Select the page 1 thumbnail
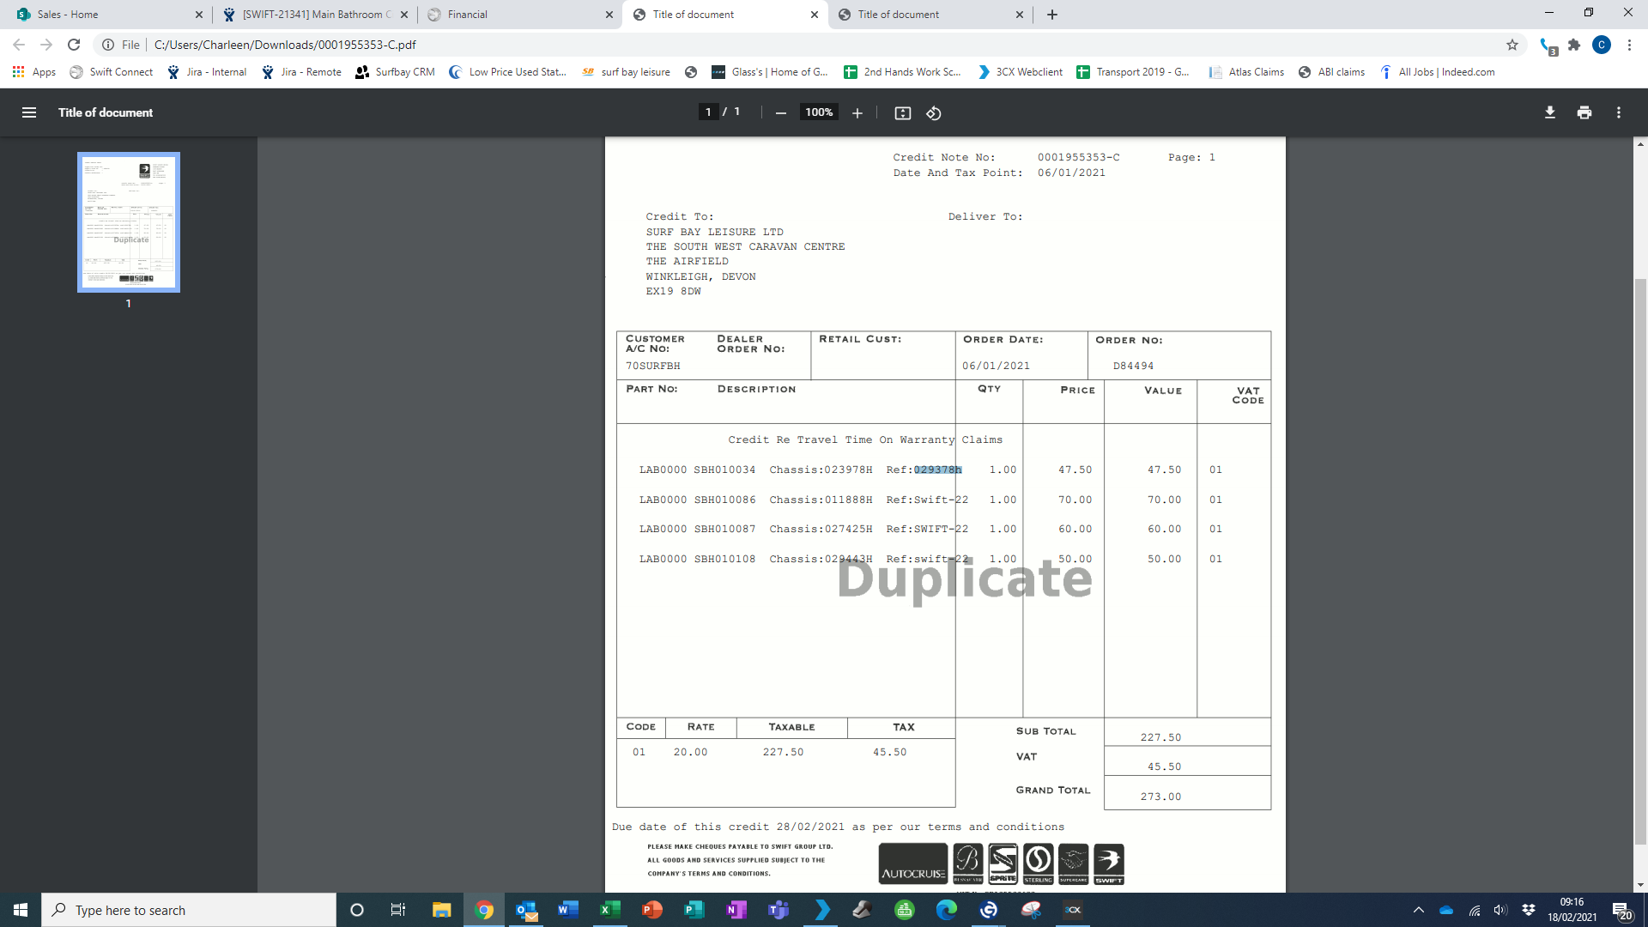The width and height of the screenshot is (1648, 927). [129, 222]
